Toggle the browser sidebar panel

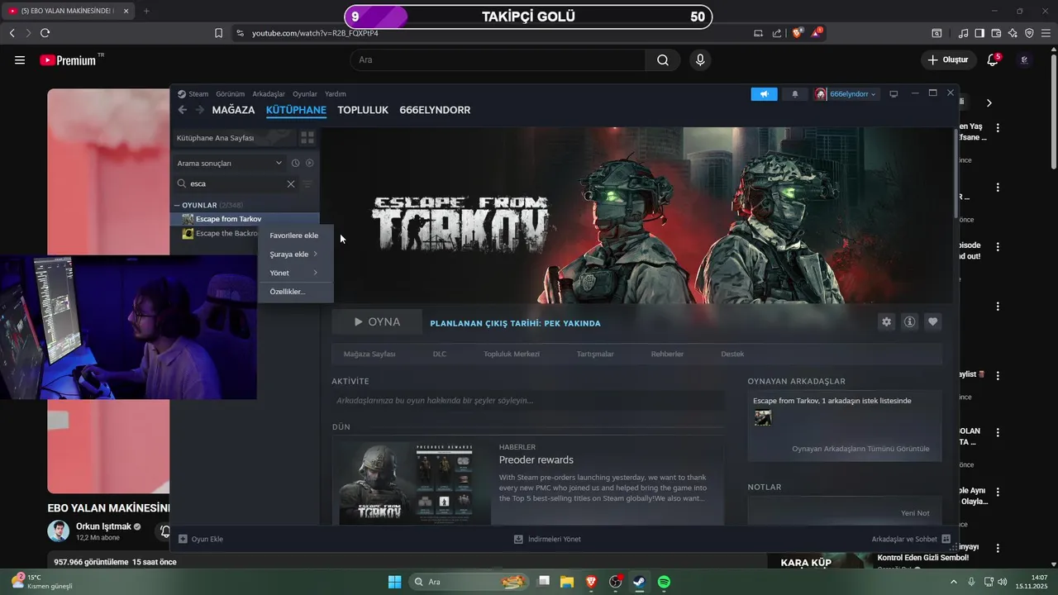[x=979, y=33]
